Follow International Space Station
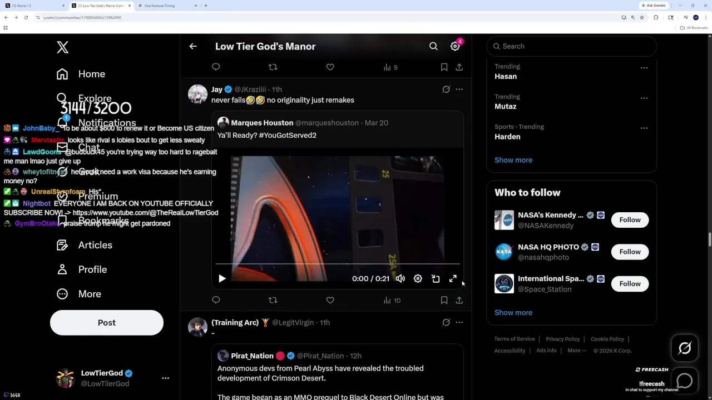The width and height of the screenshot is (712, 400). click(630, 284)
